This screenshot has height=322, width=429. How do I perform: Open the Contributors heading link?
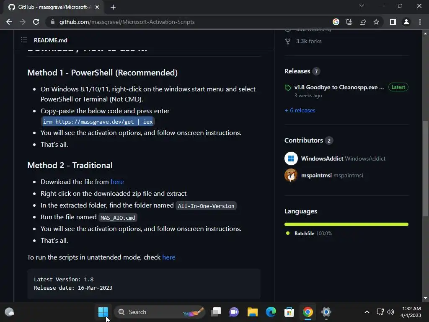(x=304, y=140)
